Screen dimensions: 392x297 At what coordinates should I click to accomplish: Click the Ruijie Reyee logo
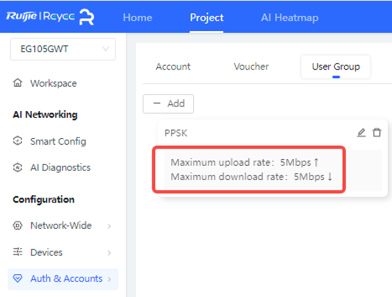pyautogui.click(x=50, y=16)
